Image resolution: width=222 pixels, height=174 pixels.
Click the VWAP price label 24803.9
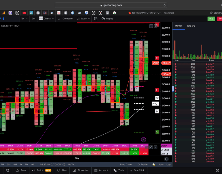pyautogui.click(x=166, y=63)
